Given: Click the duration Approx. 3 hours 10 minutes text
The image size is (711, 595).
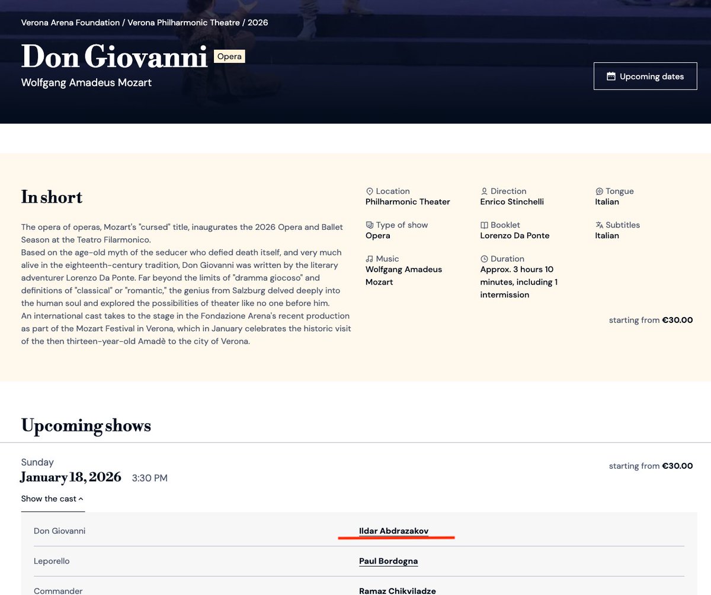Looking at the screenshot, I should click(x=519, y=282).
